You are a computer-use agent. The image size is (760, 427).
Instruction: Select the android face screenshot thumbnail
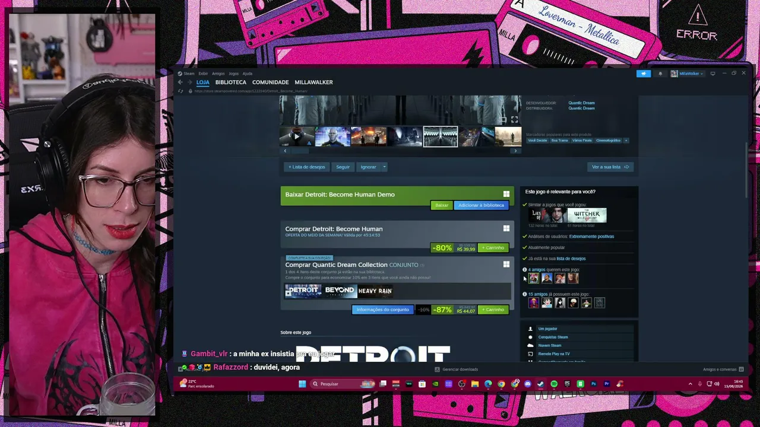point(332,136)
